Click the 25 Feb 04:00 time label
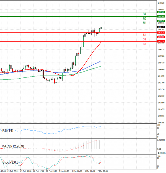This screenshot has height=173, width=166. 26,171
